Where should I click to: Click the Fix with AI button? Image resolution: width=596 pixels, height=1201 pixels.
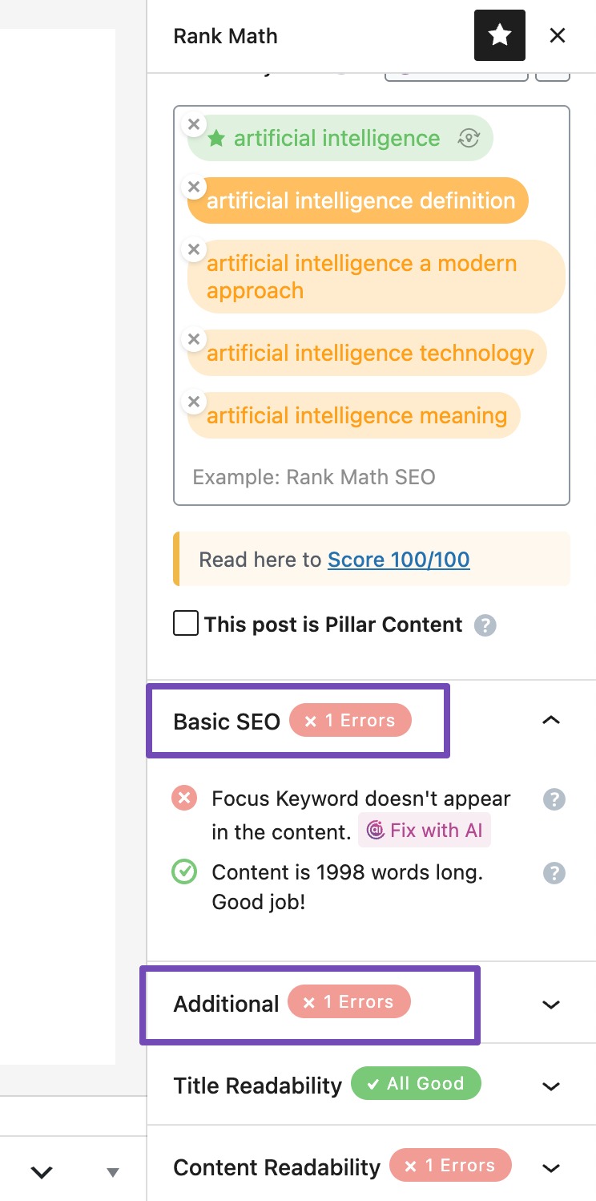tap(425, 830)
